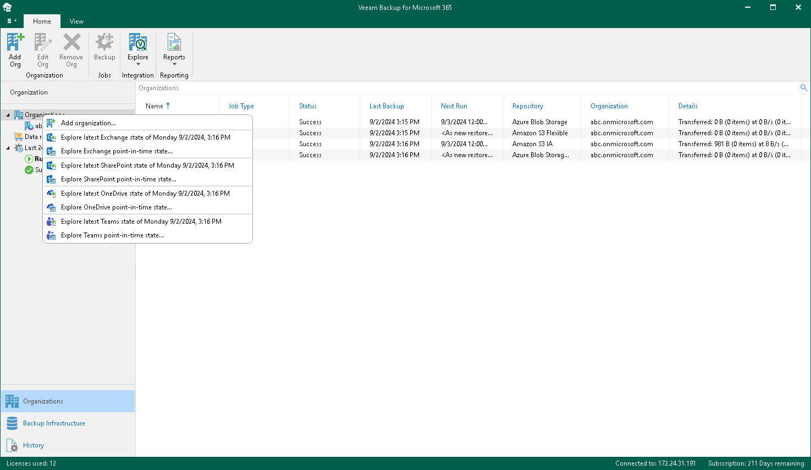Sort by the Repository column header
The image size is (811, 470).
coord(528,106)
